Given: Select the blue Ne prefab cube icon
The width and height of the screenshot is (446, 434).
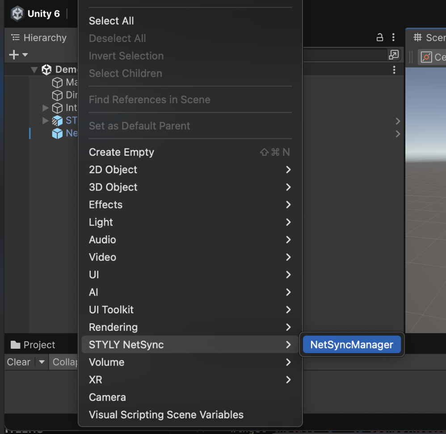Looking at the screenshot, I should click(x=57, y=134).
